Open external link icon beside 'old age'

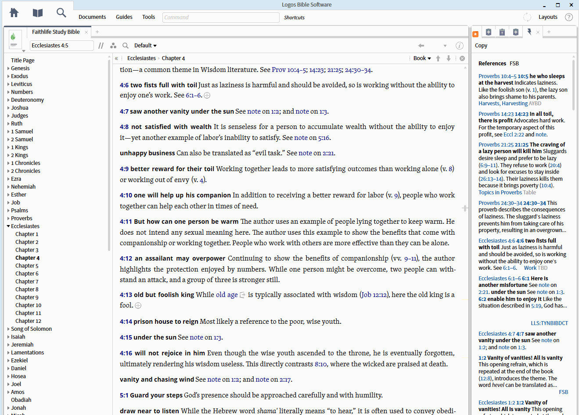242,295
